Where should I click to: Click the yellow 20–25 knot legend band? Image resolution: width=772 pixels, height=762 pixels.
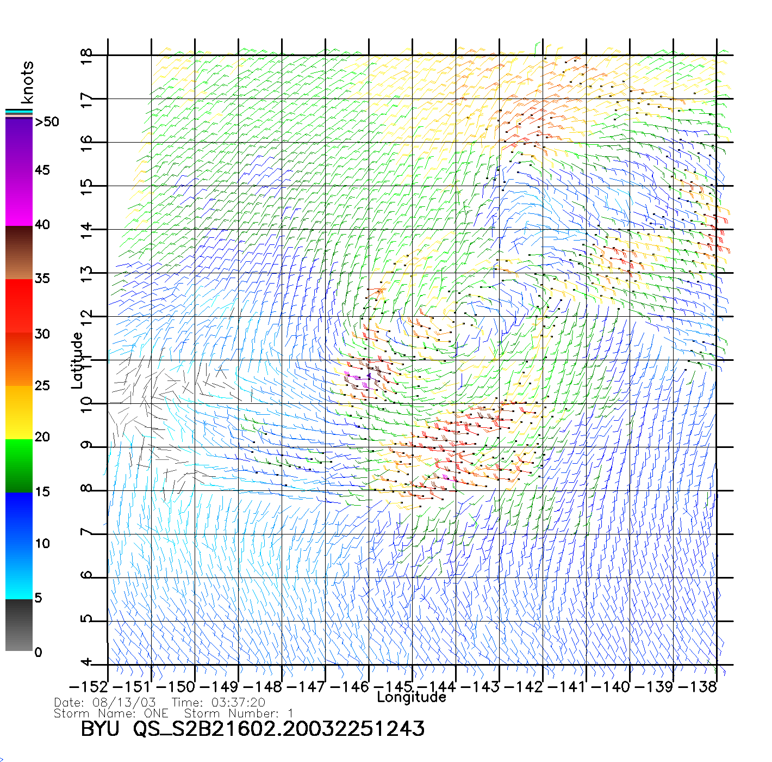[18, 412]
